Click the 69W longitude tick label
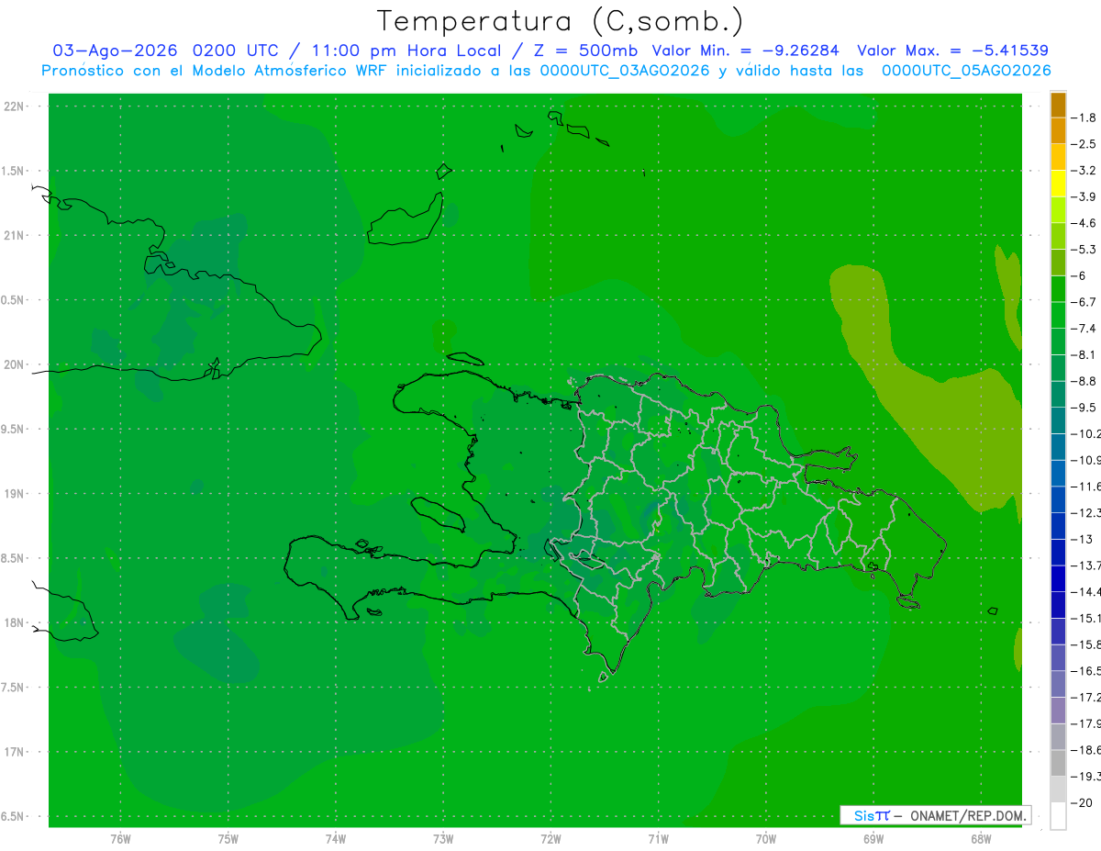The image size is (1101, 851). tap(873, 839)
